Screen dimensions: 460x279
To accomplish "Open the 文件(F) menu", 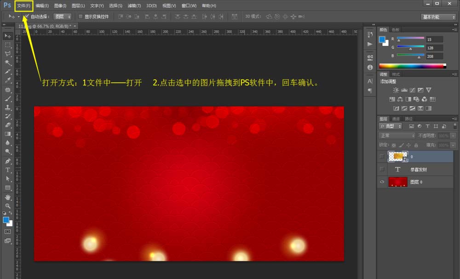I will click(x=23, y=6).
